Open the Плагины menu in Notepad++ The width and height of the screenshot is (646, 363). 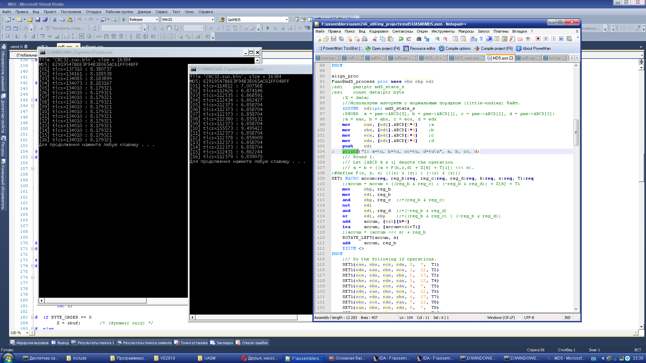click(501, 31)
